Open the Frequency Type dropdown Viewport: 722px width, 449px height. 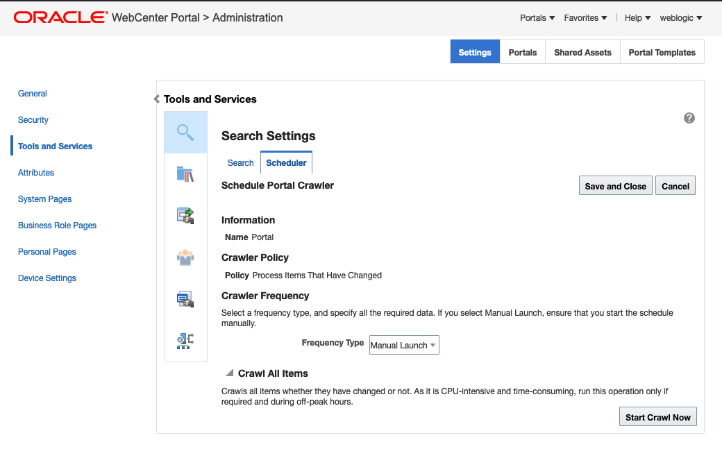[404, 345]
